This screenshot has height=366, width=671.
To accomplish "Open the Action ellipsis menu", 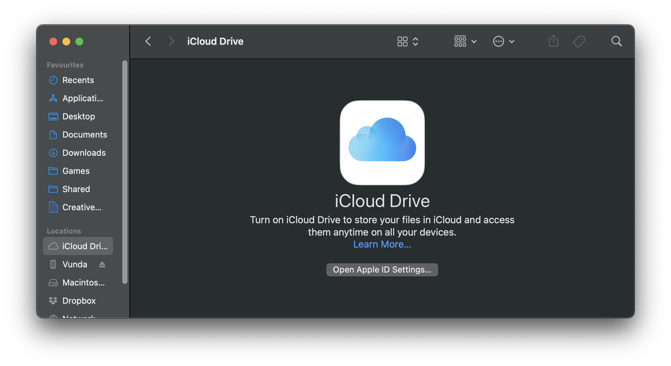I will [503, 41].
